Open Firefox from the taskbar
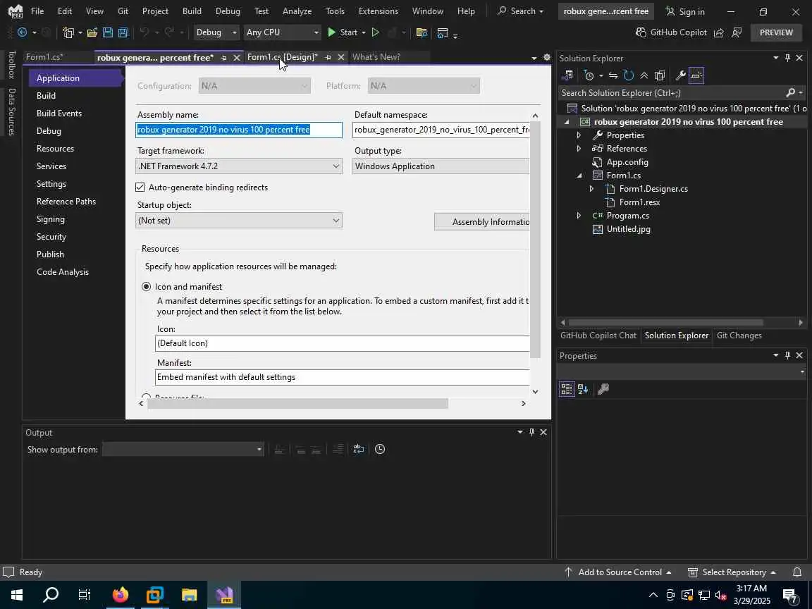This screenshot has width=812, height=609. [120, 594]
